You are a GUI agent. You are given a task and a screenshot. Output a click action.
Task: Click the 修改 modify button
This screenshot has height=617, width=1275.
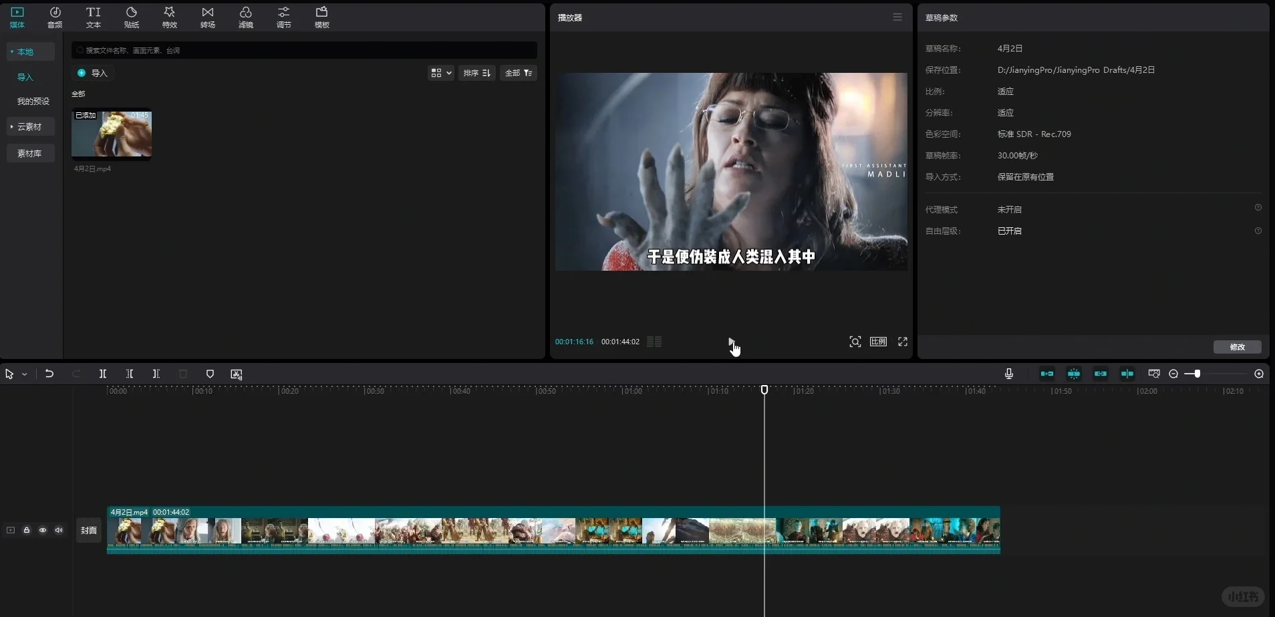click(1238, 347)
